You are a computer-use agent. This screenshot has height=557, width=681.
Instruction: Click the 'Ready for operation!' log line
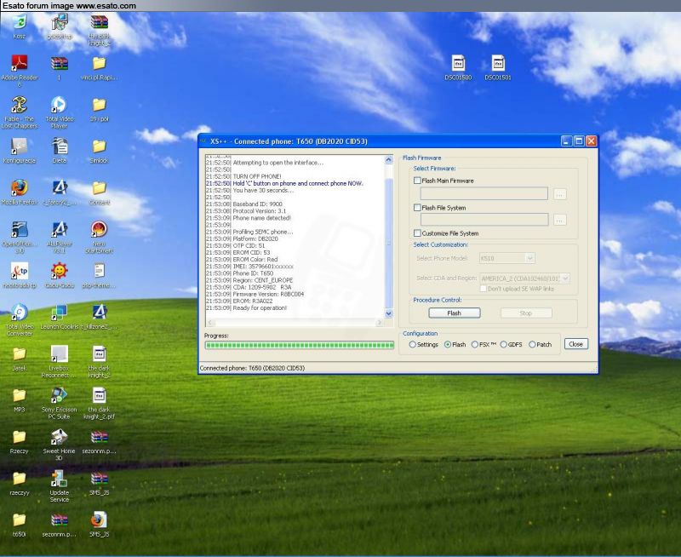260,308
